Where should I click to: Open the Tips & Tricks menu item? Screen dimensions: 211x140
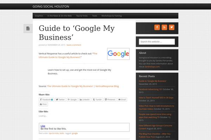click(x=82, y=16)
